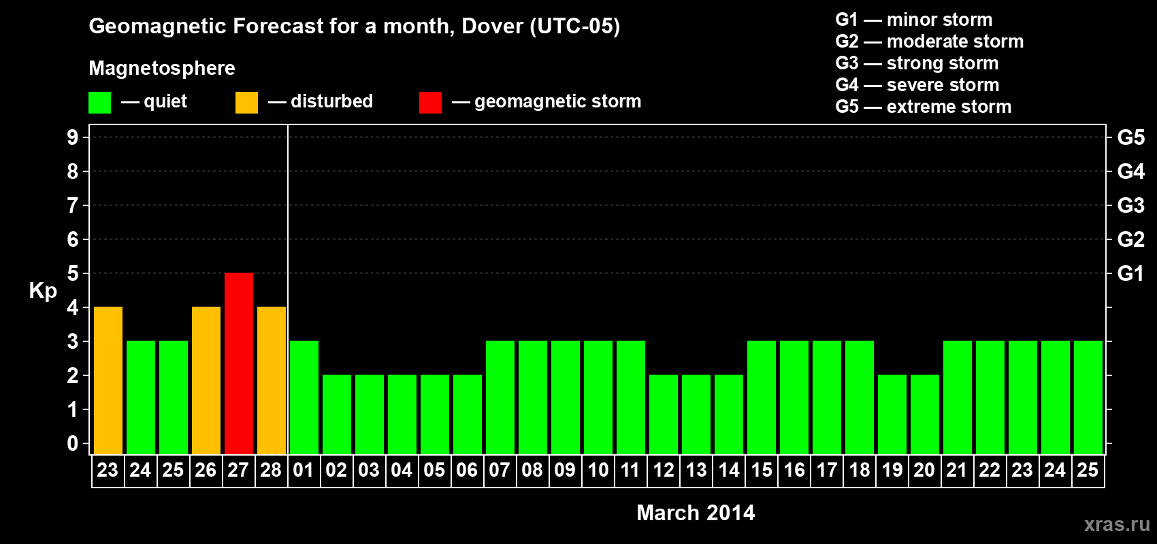Image resolution: width=1157 pixels, height=544 pixels.
Task: Click the date cell '14' on the axis
Action: click(x=729, y=471)
